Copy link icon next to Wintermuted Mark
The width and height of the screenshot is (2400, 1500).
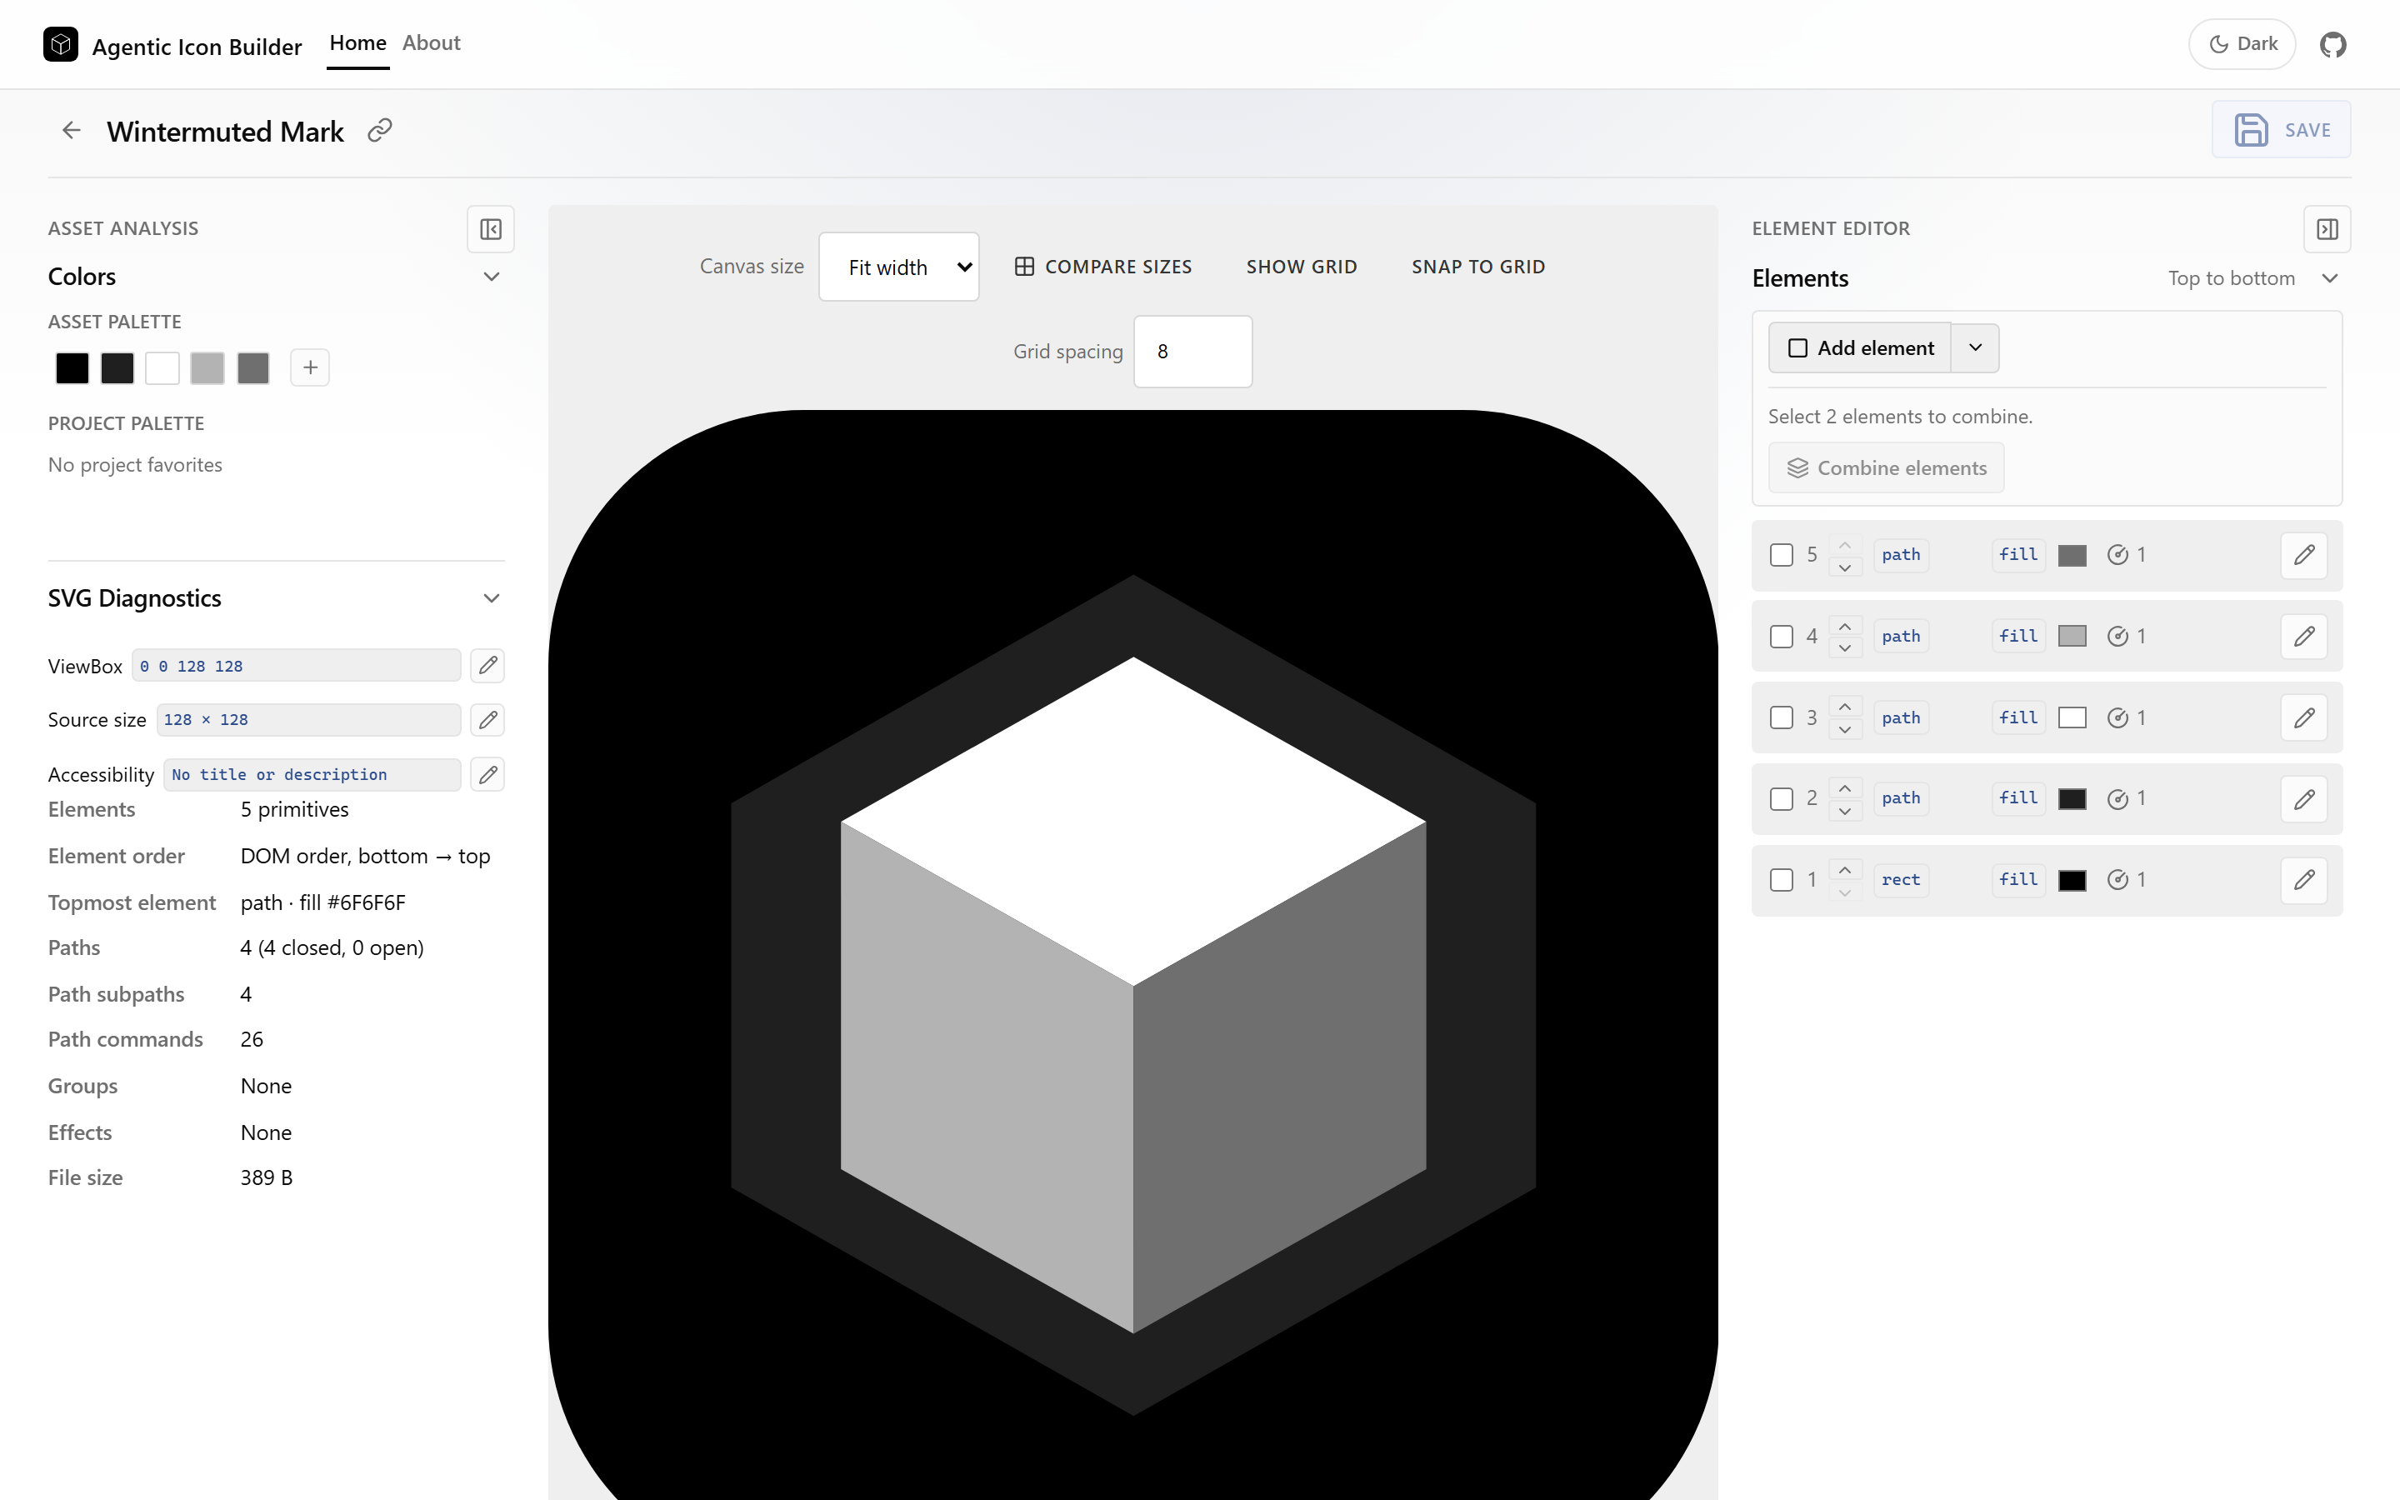point(380,130)
